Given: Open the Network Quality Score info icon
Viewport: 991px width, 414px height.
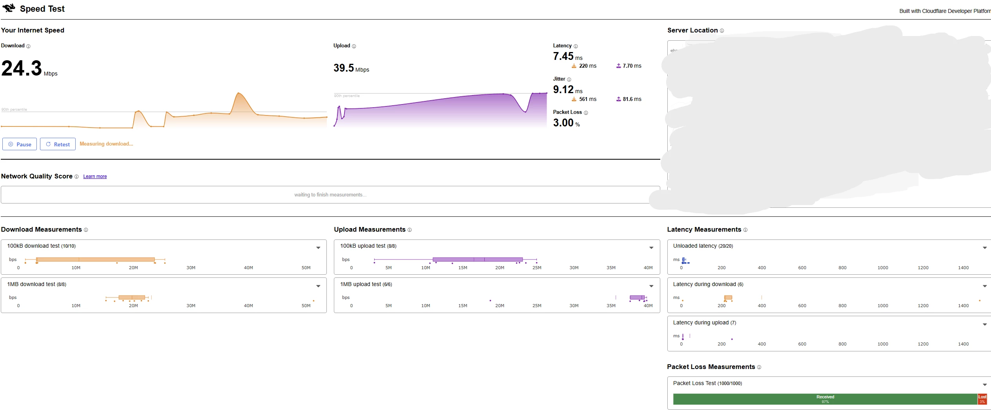Looking at the screenshot, I should pyautogui.click(x=76, y=176).
